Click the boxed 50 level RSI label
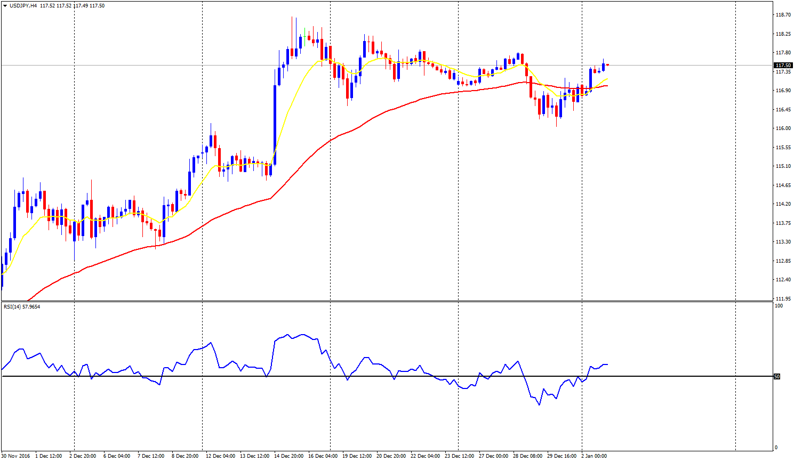Image resolution: width=794 pixels, height=462 pixels. pos(777,377)
